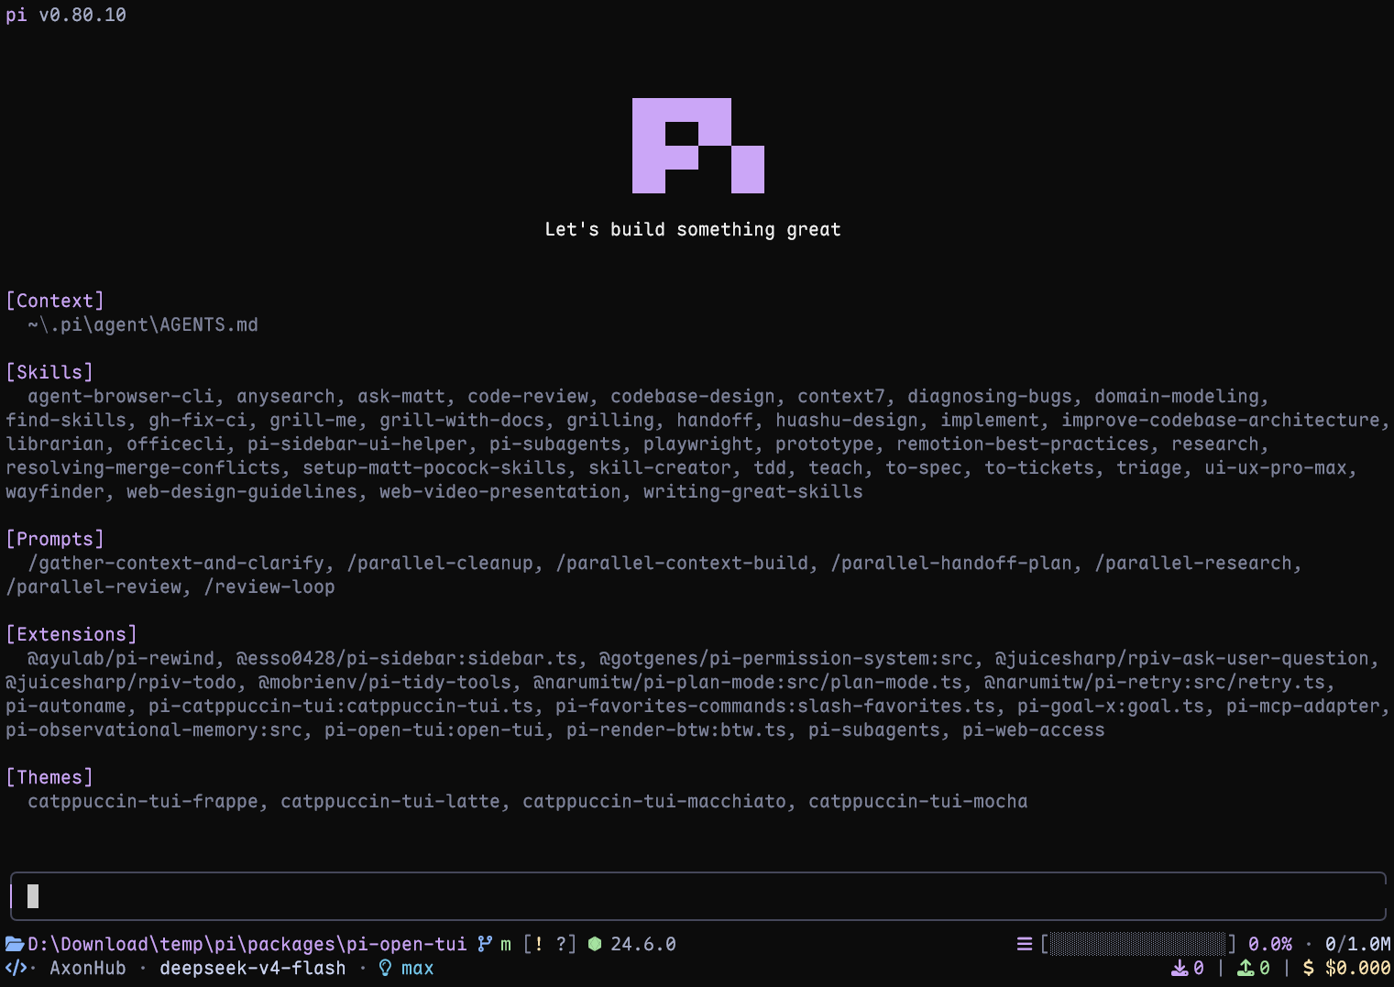The width and height of the screenshot is (1394, 987).
Task: Click the resolving-merge-conflicts skill name
Action: [x=143, y=467]
